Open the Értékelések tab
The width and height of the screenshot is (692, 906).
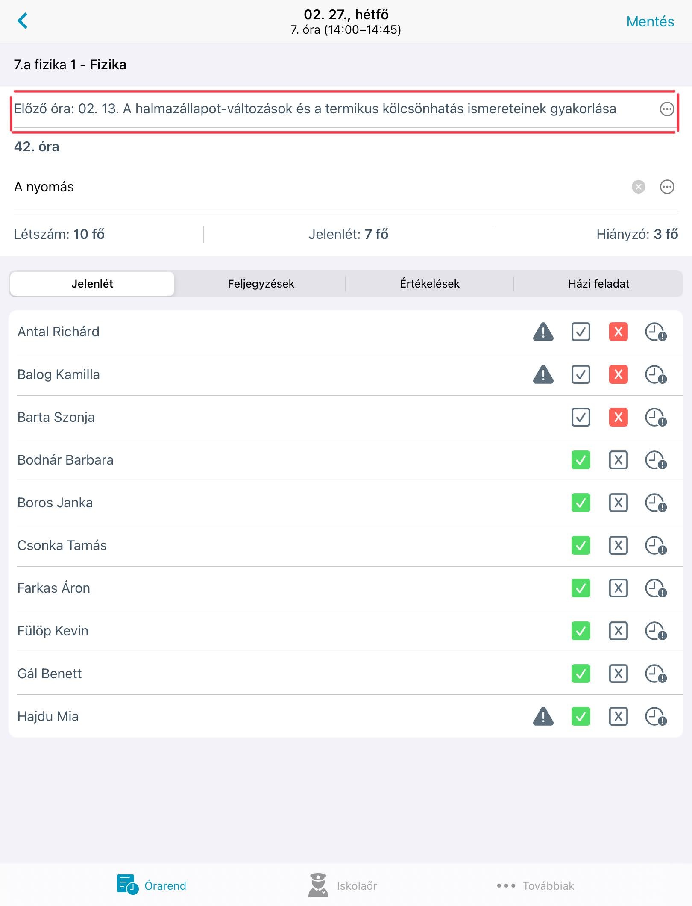429,284
